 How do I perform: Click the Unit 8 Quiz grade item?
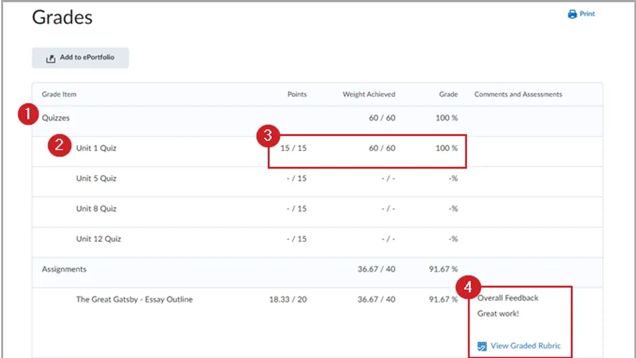coord(96,209)
